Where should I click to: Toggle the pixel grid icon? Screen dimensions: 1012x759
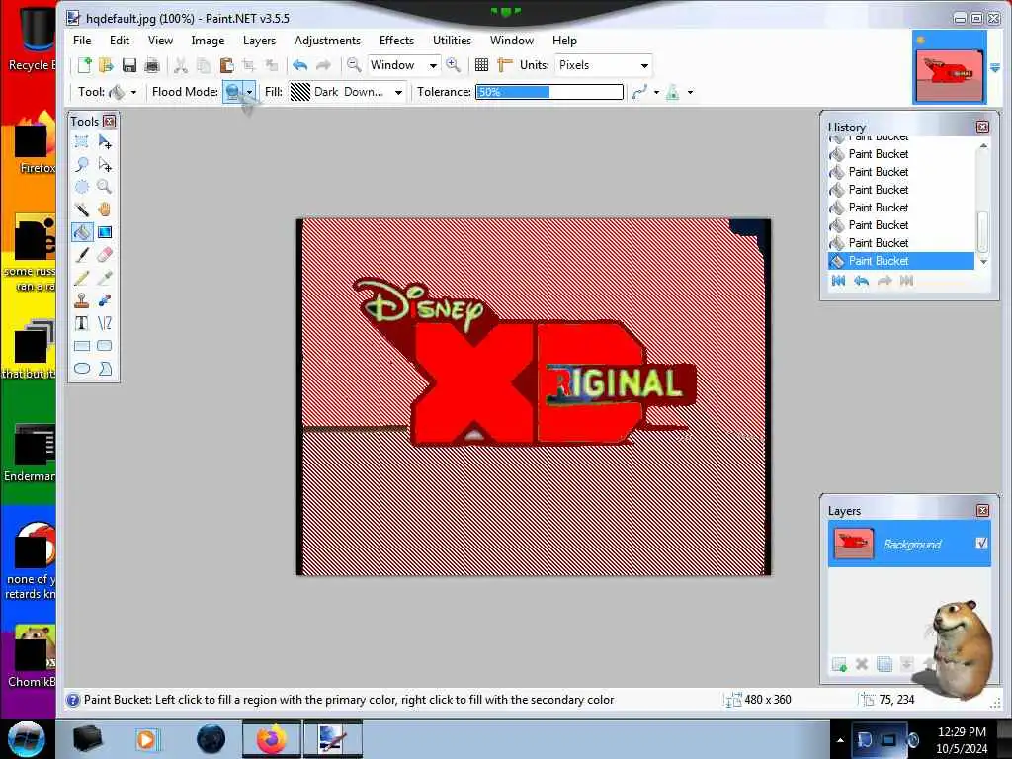pos(481,64)
